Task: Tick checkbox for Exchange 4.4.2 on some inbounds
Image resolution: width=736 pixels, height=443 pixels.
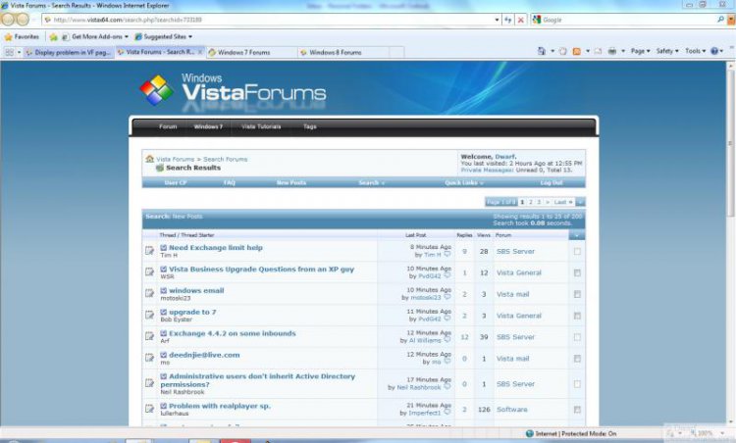Action: [577, 337]
